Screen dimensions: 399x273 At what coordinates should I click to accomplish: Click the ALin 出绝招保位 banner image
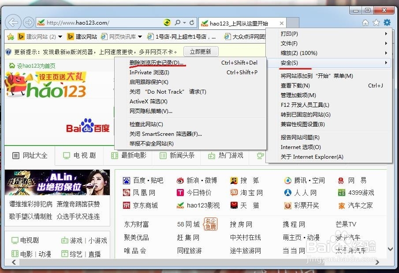click(57, 182)
